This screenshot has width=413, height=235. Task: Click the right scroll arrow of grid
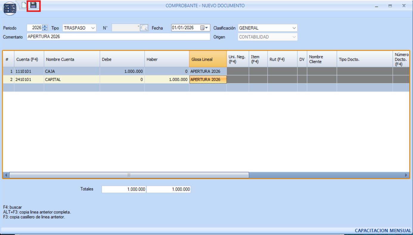point(406,175)
